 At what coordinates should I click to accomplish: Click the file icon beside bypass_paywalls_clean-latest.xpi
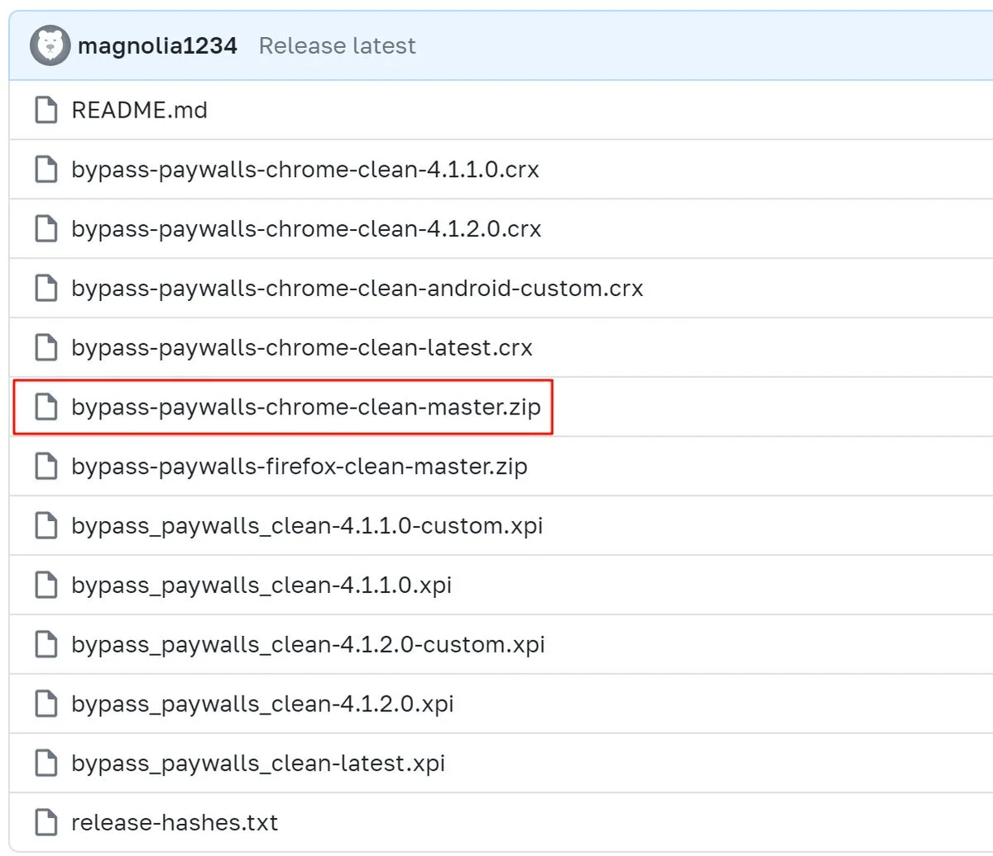coord(46,763)
